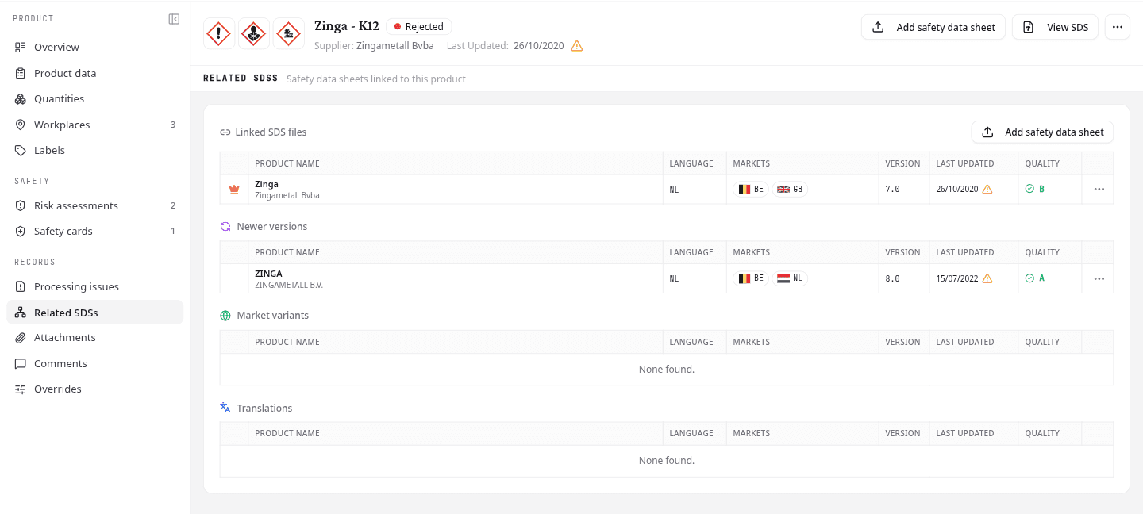1143x514 pixels.
Task: Click header Add safety data sheet button
Action: [933, 27]
